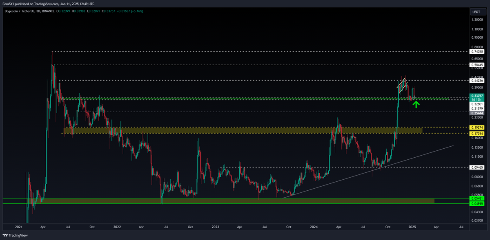Click the current price label 0.33757
The image size is (490, 240).
tap(477, 96)
